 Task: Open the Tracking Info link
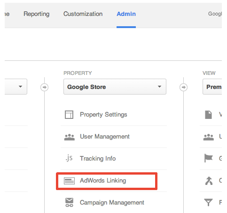(x=98, y=159)
